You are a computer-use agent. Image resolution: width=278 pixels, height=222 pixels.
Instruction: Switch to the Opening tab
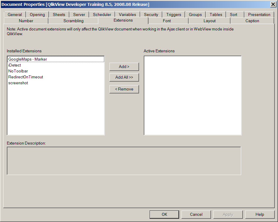click(37, 14)
